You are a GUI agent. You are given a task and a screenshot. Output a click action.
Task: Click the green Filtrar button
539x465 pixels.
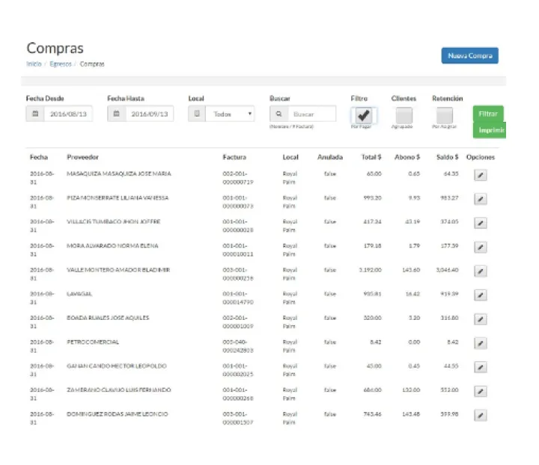488,114
